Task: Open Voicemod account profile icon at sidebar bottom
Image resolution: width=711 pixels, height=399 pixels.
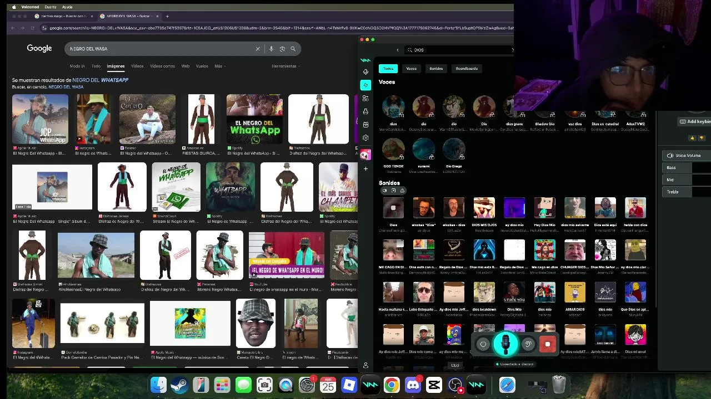Action: tap(365, 365)
